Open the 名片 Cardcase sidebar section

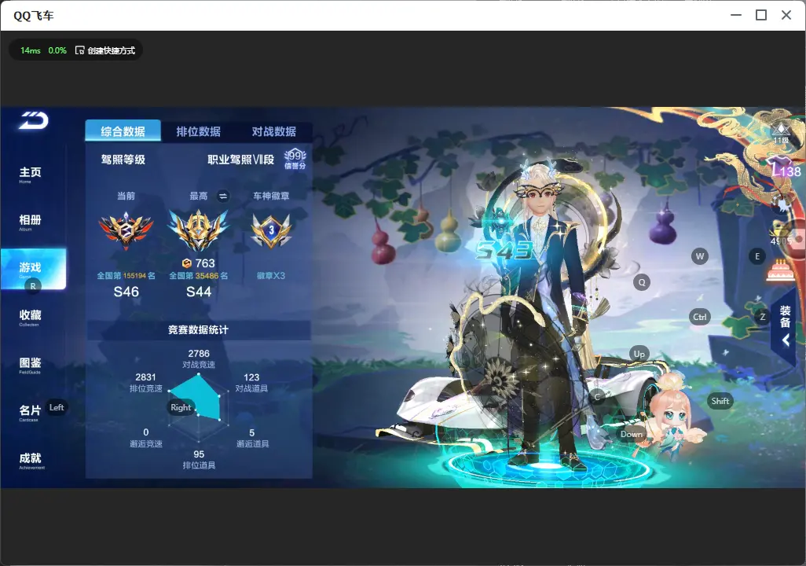click(30, 412)
